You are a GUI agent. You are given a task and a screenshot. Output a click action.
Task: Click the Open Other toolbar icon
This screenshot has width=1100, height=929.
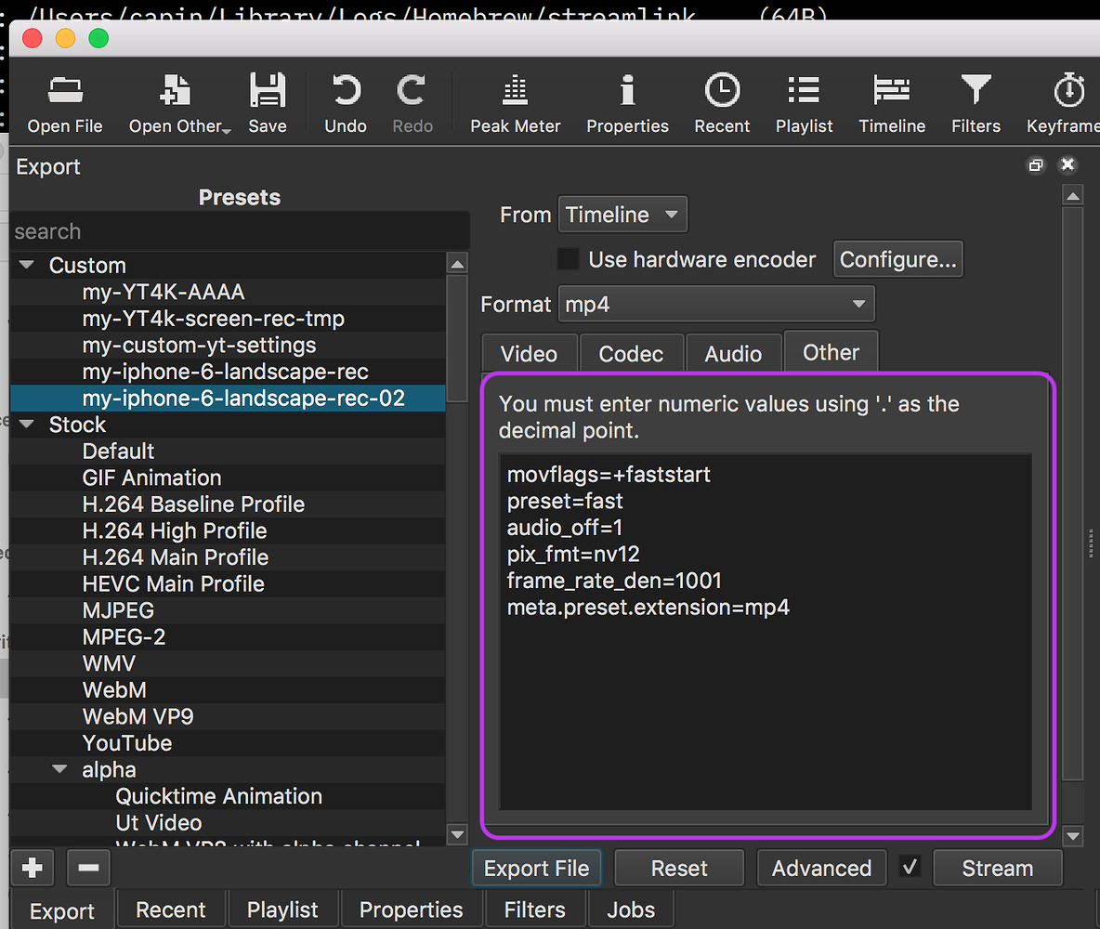175,100
